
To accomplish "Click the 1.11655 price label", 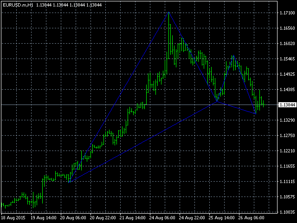I will 287,166.
